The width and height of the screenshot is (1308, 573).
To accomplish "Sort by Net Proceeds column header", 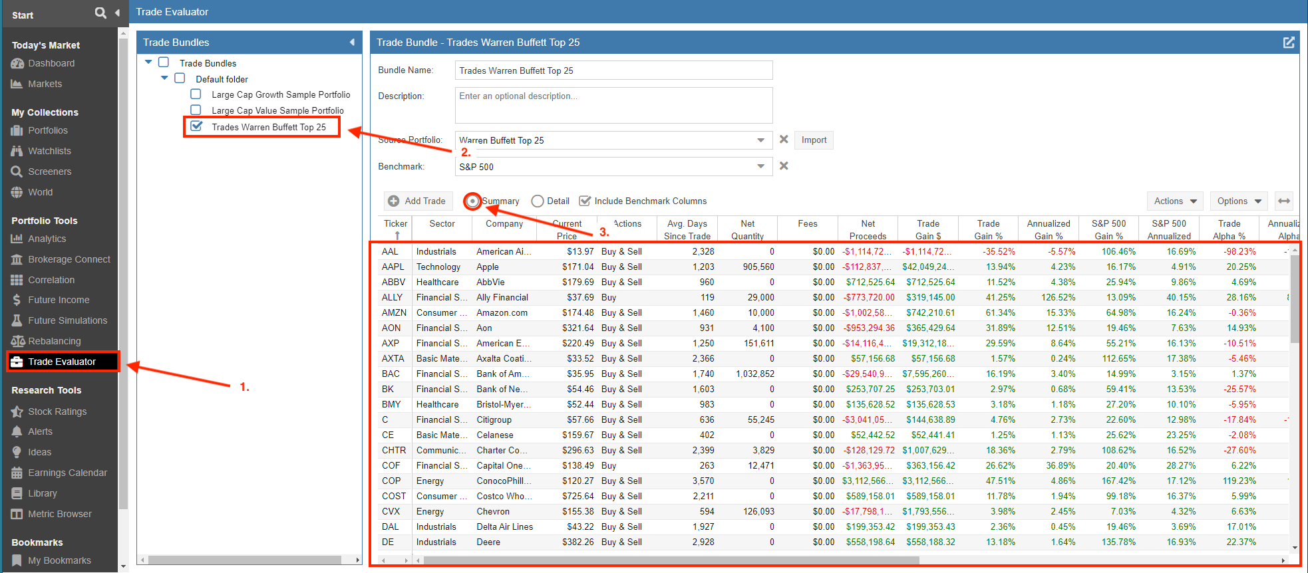I will point(868,229).
